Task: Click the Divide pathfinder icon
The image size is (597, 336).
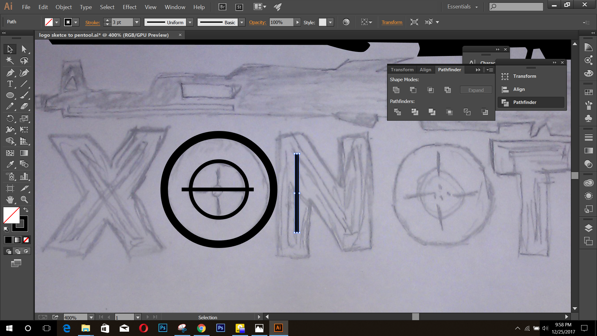Action: (x=397, y=112)
